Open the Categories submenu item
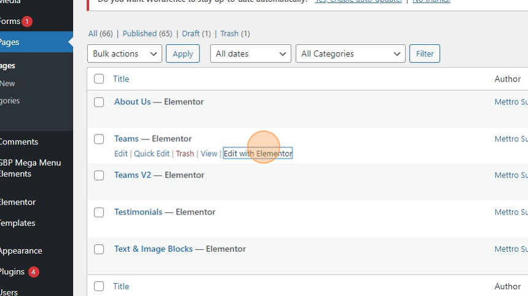The width and height of the screenshot is (528, 296). pyautogui.click(x=10, y=101)
